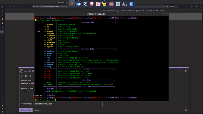The height and width of the screenshot is (114, 203).
Task: Click the "alacritty 0.15.1" terminal value
Action: coord(65,36)
